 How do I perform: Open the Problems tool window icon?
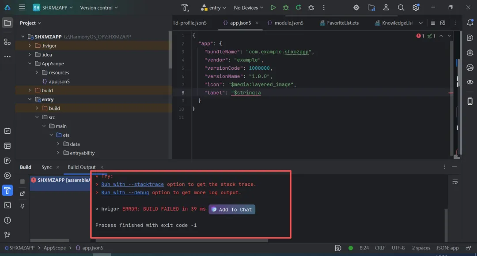tap(8, 220)
